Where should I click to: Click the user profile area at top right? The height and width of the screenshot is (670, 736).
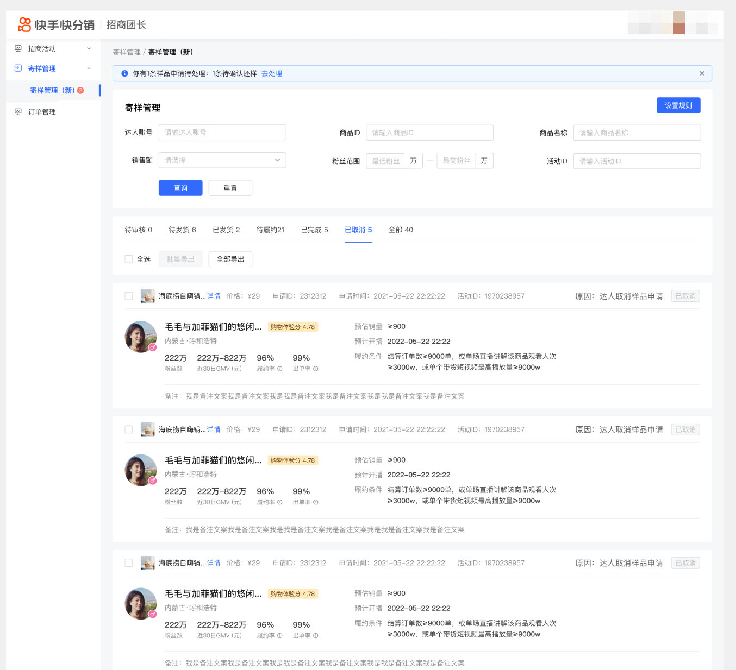(672, 23)
